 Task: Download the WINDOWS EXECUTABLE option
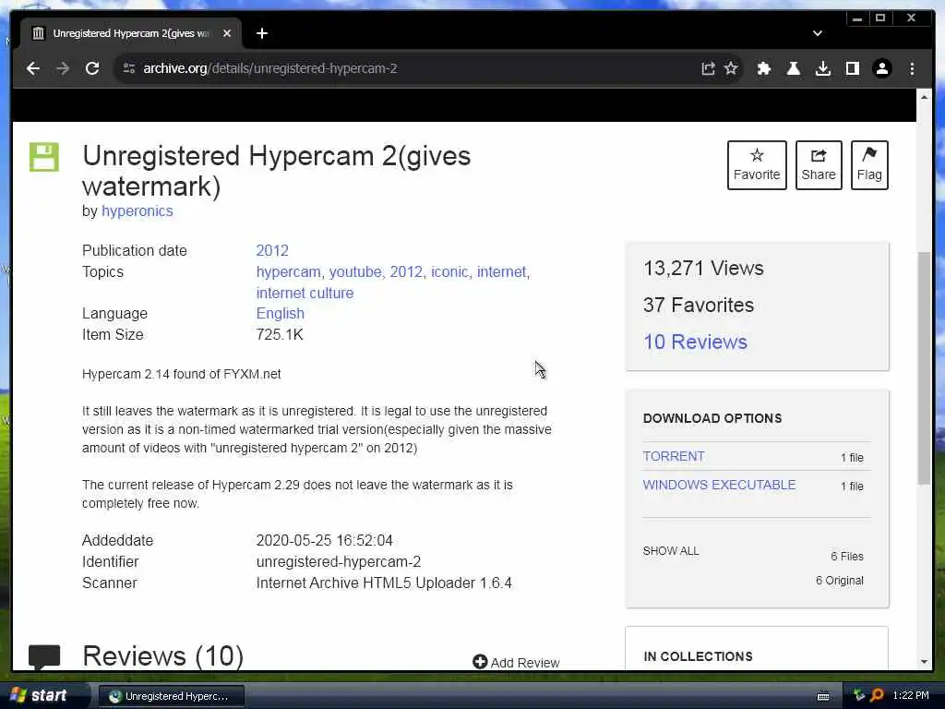pyautogui.click(x=719, y=485)
